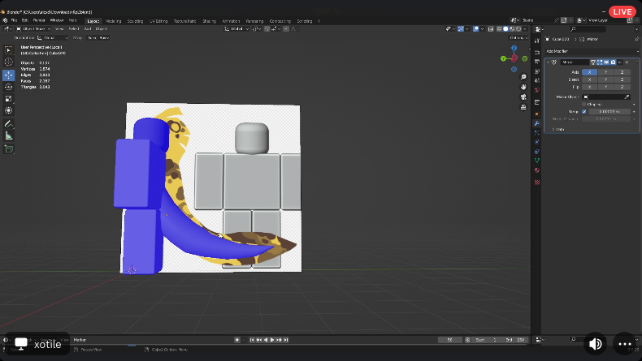This screenshot has height=361, width=642.
Task: Open the File menu
Action: (x=14, y=20)
